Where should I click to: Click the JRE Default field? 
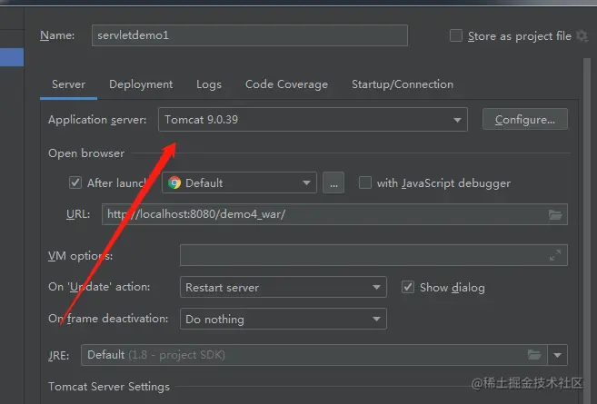pyautogui.click(x=314, y=355)
